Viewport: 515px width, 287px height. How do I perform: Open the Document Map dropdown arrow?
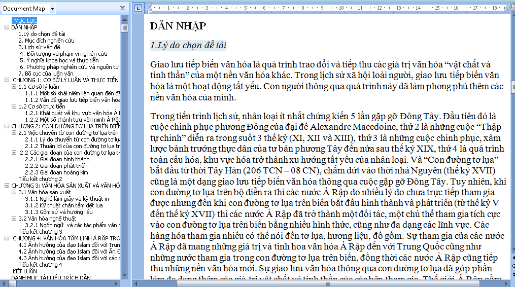[52, 9]
